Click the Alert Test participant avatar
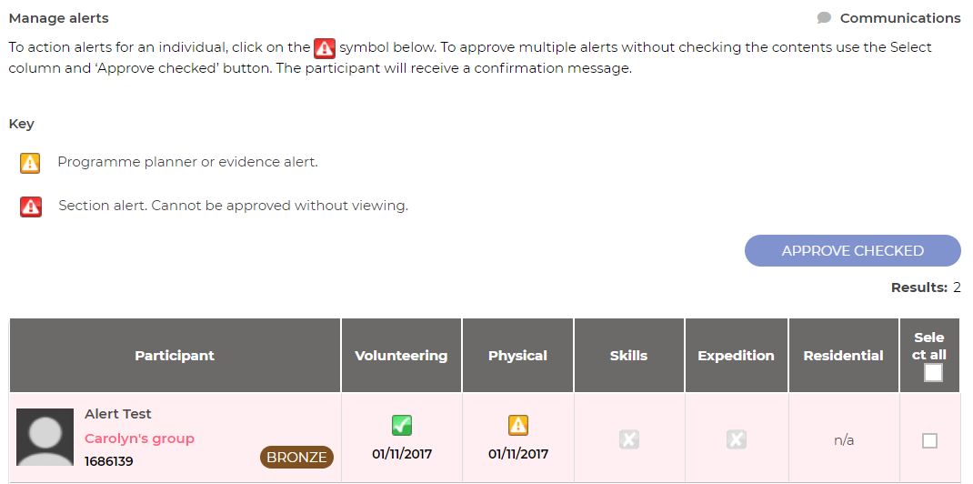This screenshot has height=484, width=973. tap(45, 438)
